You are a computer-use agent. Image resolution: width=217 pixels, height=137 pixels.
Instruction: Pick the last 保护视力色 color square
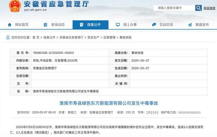199,112
